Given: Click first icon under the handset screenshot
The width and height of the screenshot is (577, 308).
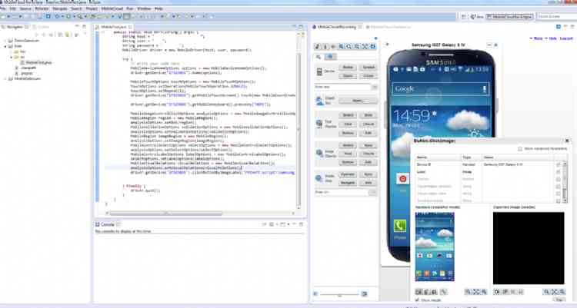Looking at the screenshot, I should pyautogui.click(x=419, y=292).
